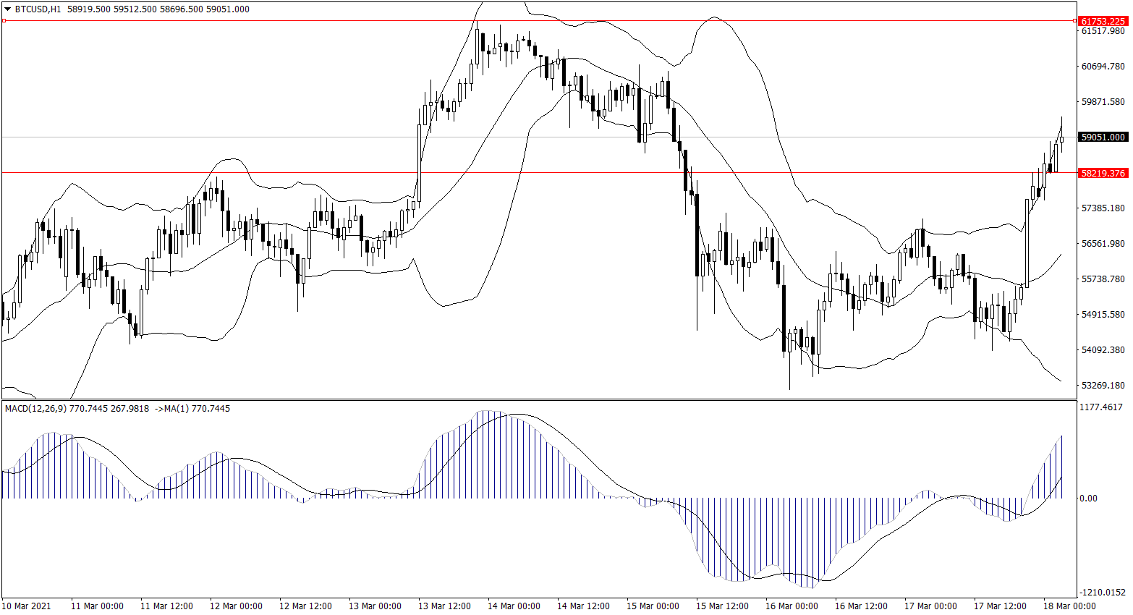
Task: Click the 18 Mar 00:00 time axis label
Action: pyautogui.click(x=1069, y=606)
